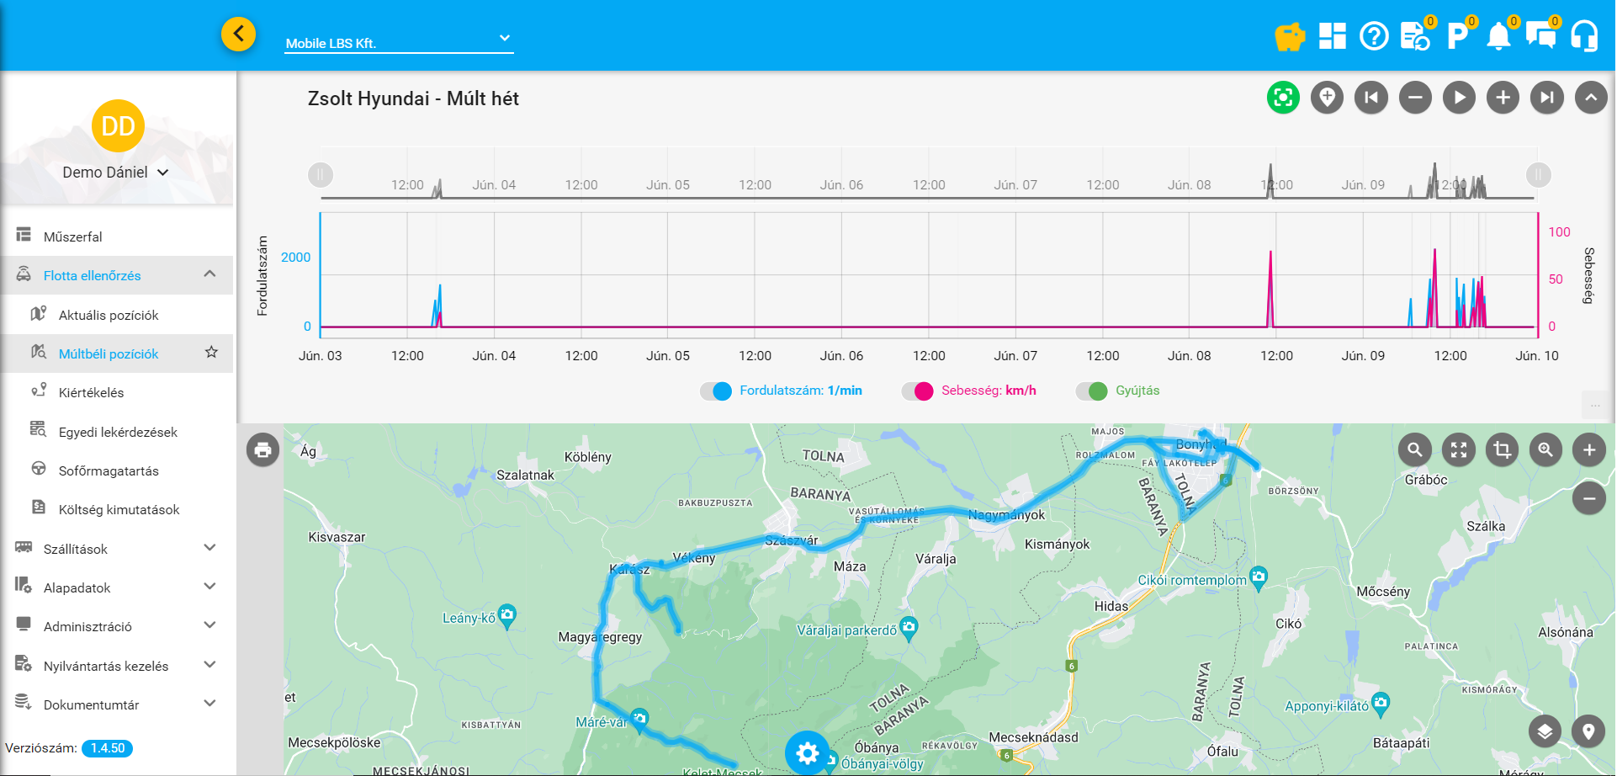Toggle the Fordulatszám series switch
This screenshot has width=1617, height=776.
click(717, 391)
